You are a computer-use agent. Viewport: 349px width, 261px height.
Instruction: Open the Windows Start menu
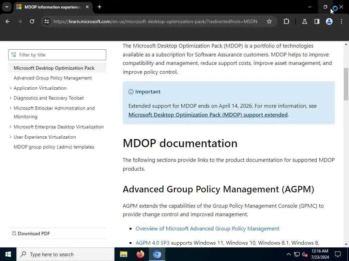point(8,254)
